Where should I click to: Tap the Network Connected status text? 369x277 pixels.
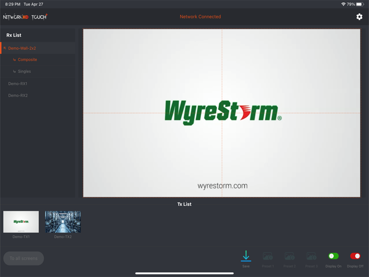coord(200,17)
